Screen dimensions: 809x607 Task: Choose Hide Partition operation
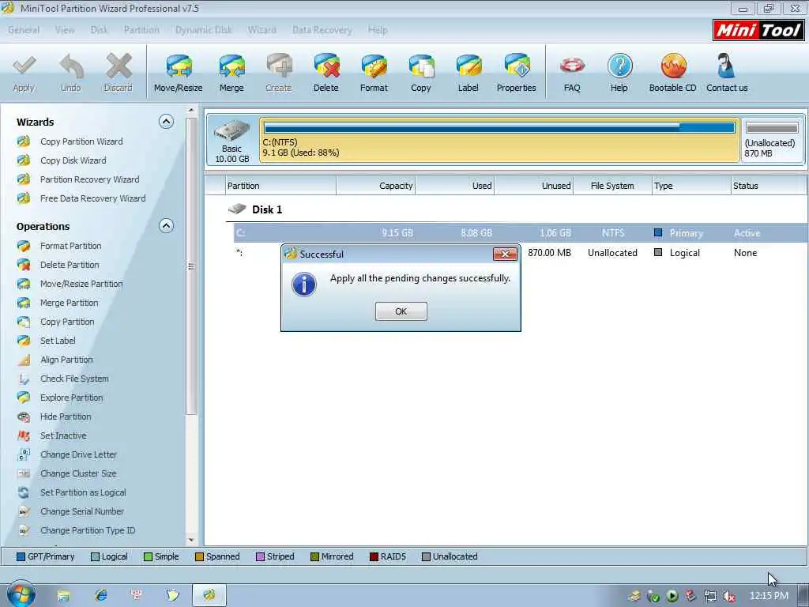66,417
